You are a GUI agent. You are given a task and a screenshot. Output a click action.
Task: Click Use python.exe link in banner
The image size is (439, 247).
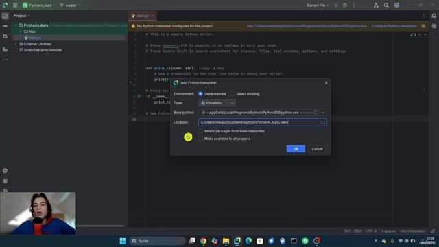tap(307, 26)
